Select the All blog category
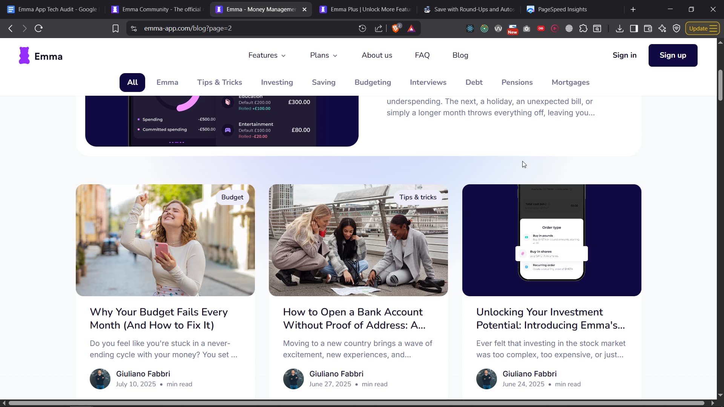The width and height of the screenshot is (724, 407). 132,83
